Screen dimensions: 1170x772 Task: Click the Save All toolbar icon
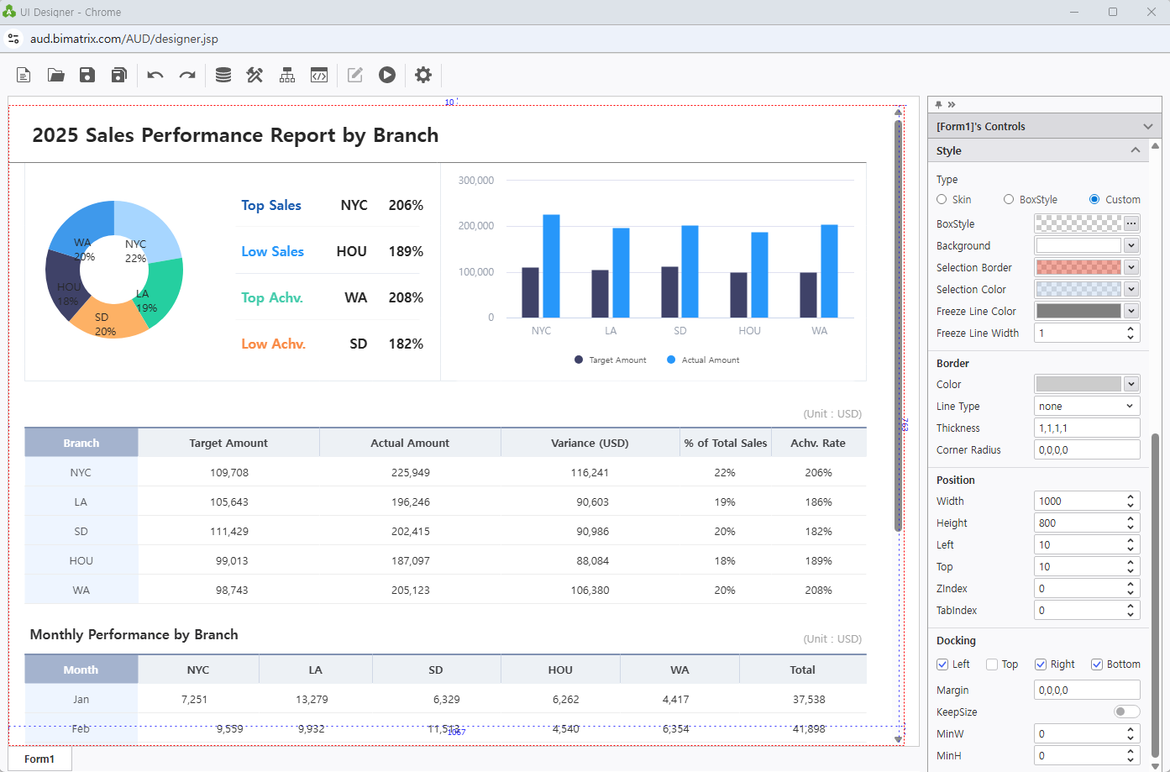tap(118, 75)
